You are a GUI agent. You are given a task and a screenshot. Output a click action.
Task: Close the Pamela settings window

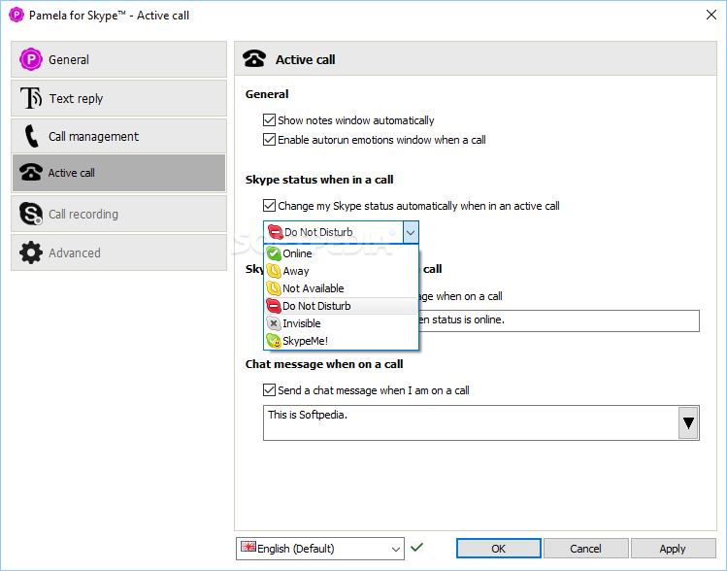pyautogui.click(x=711, y=15)
